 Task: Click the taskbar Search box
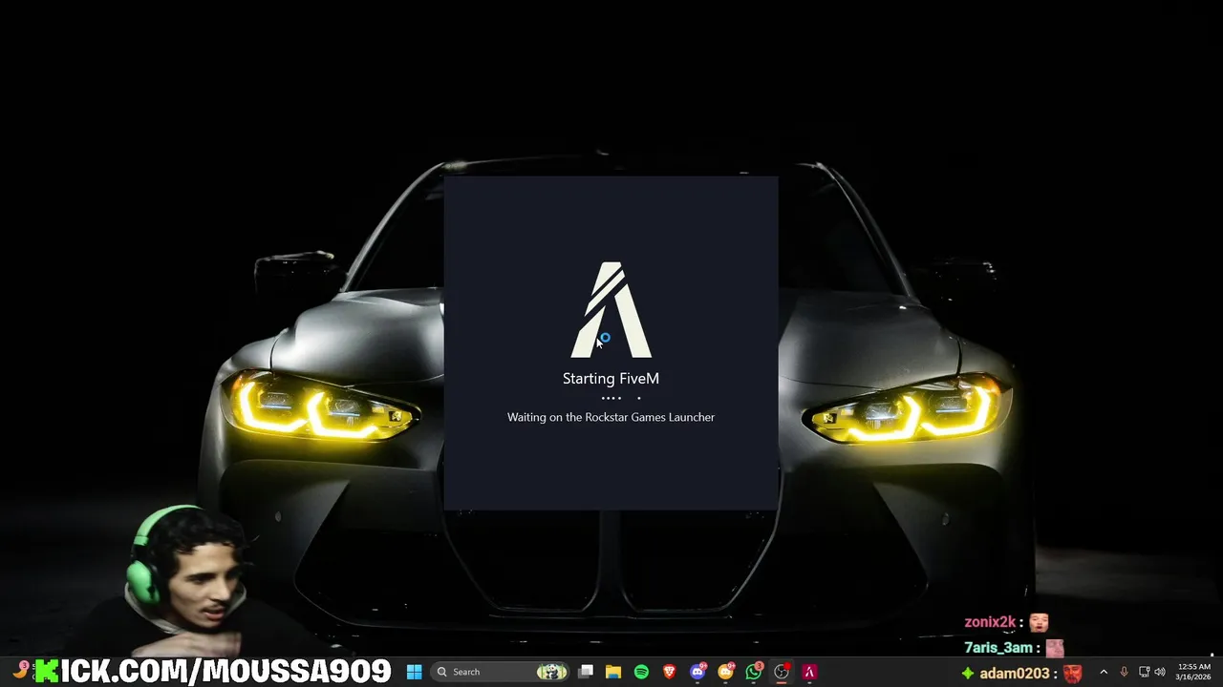click(x=500, y=672)
